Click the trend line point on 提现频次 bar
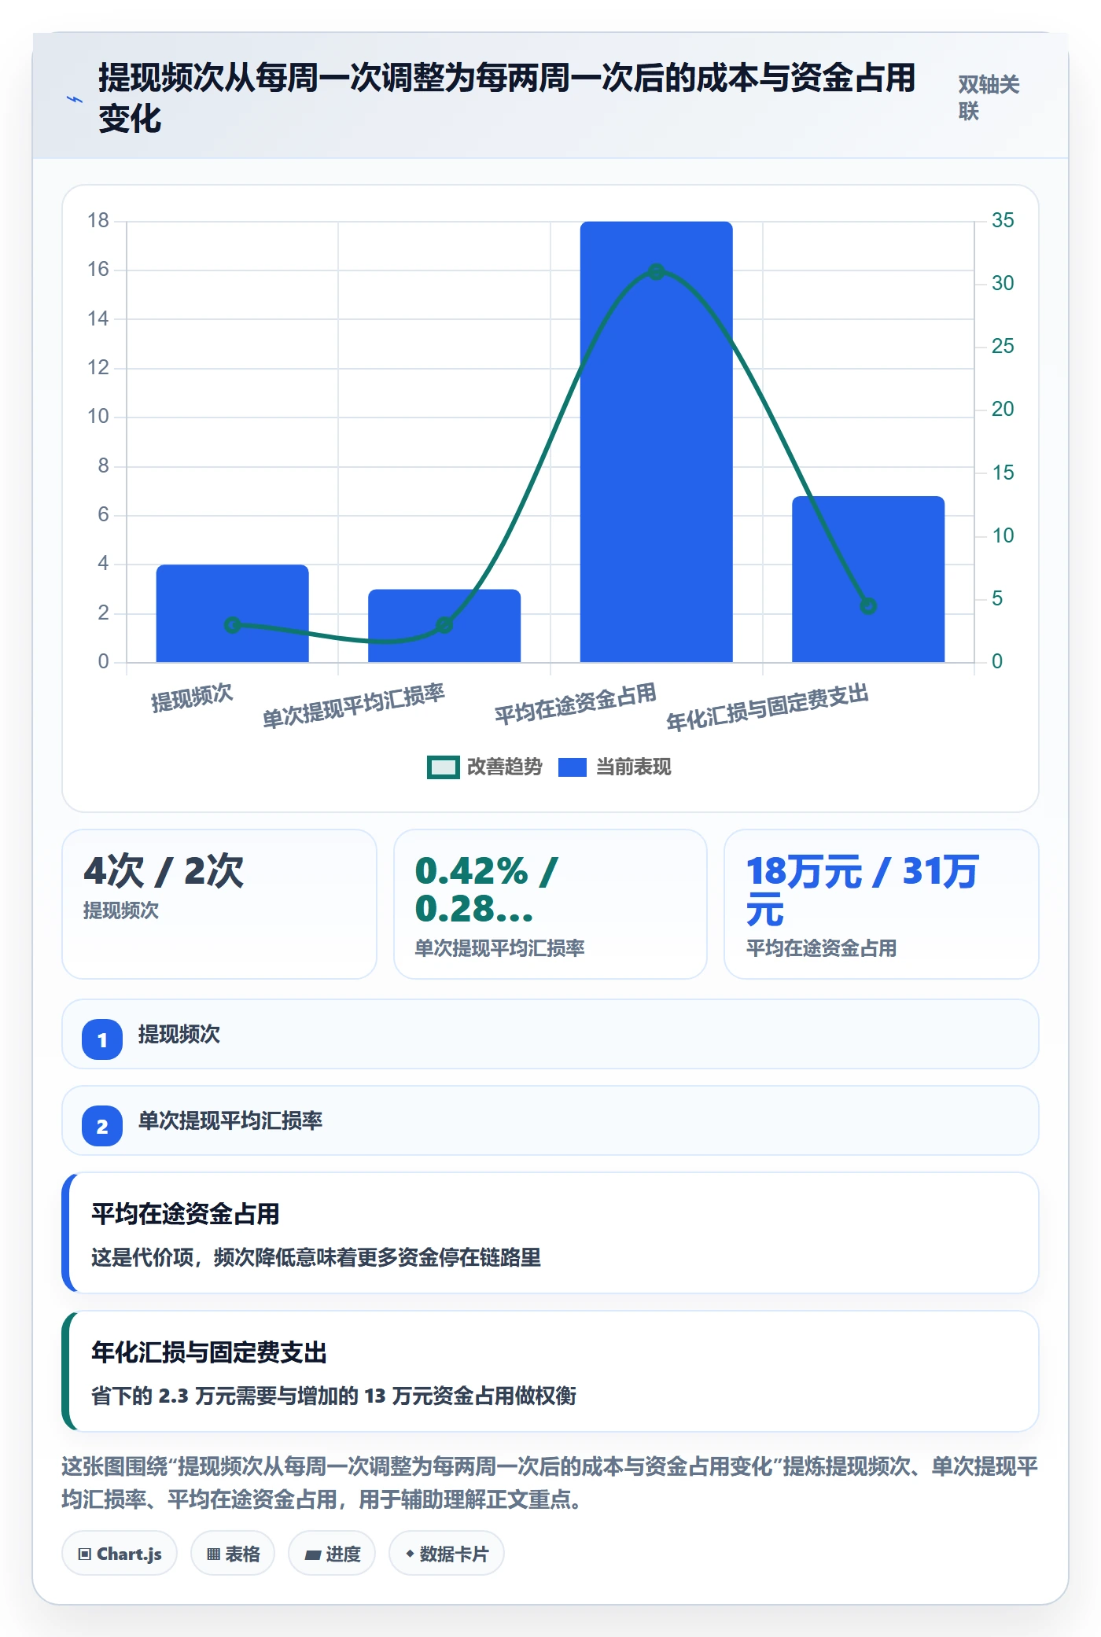This screenshot has width=1101, height=1637. (x=232, y=625)
